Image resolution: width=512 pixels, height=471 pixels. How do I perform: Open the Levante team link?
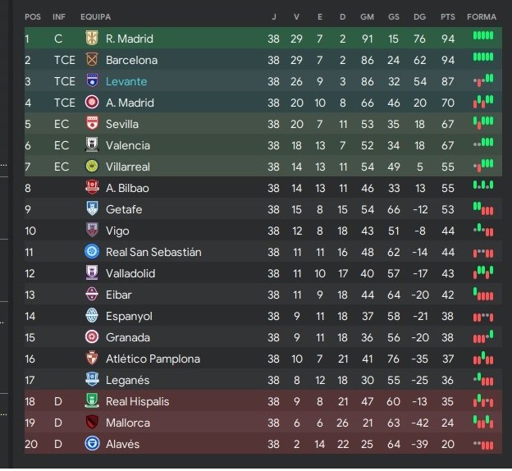[126, 81]
